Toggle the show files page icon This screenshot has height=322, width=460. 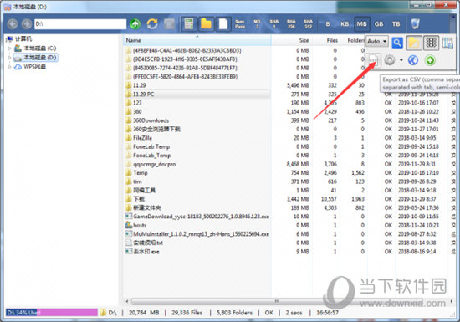223,23
